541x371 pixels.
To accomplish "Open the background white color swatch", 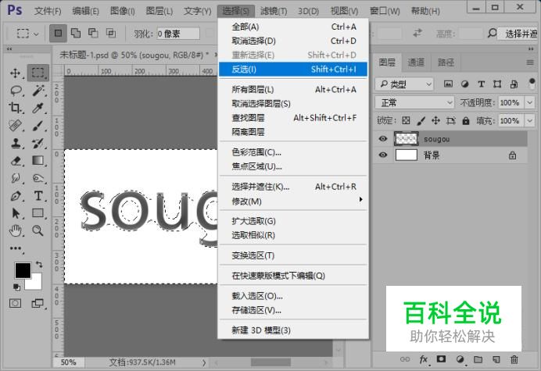I will pyautogui.click(x=36, y=284).
